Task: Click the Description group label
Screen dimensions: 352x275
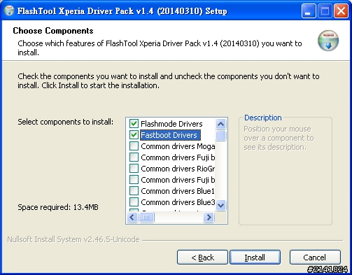Action: [x=263, y=118]
